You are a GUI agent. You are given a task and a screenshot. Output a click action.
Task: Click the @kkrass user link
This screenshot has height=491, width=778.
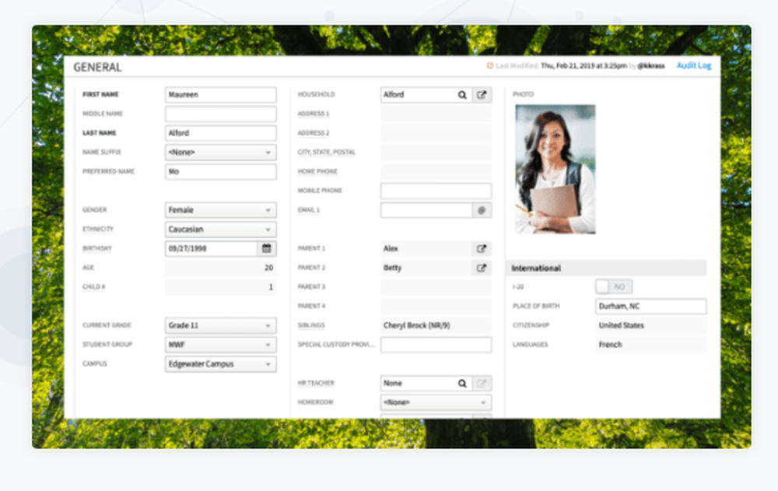pos(651,67)
